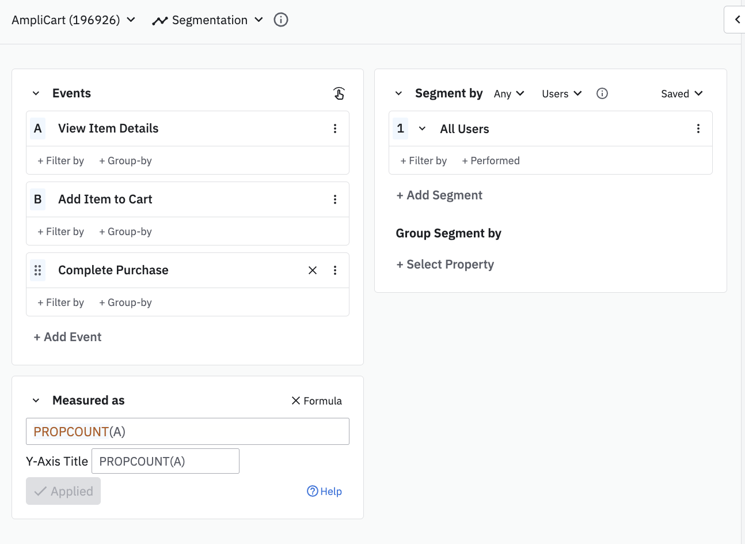Click the info icon in Segment by header
Screen dimensions: 745x544
click(x=602, y=93)
